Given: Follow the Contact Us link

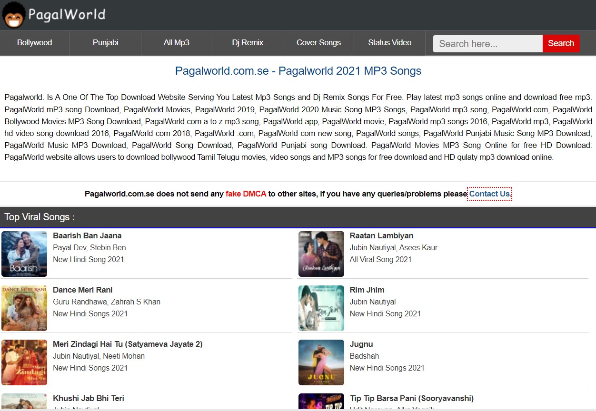Looking at the screenshot, I should pos(490,194).
